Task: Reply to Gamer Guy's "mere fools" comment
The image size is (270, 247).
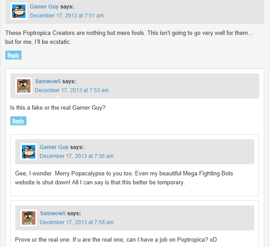Action: [x=13, y=55]
